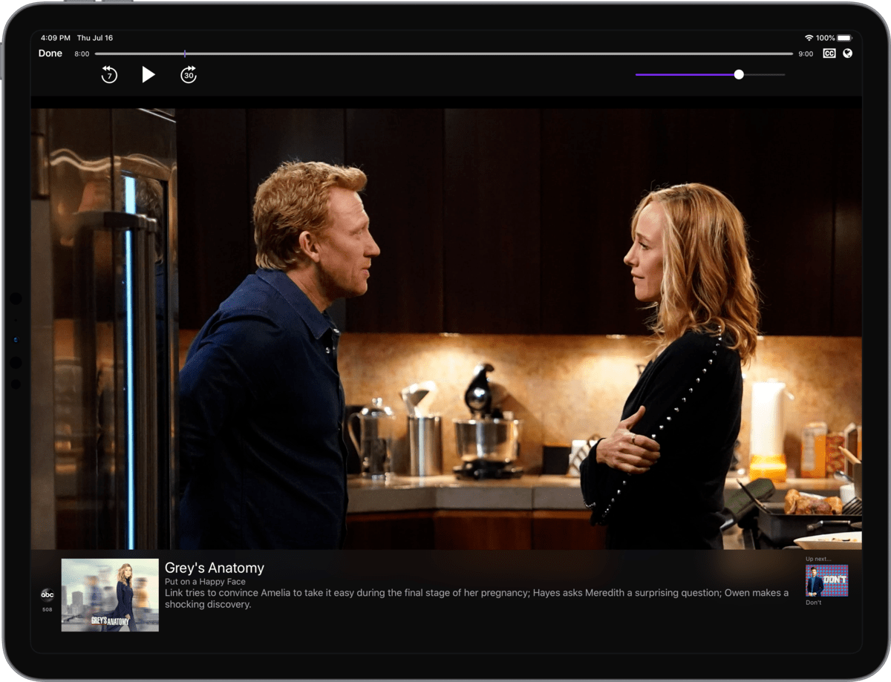Tap the channel number 508
891x682 pixels.
click(47, 610)
